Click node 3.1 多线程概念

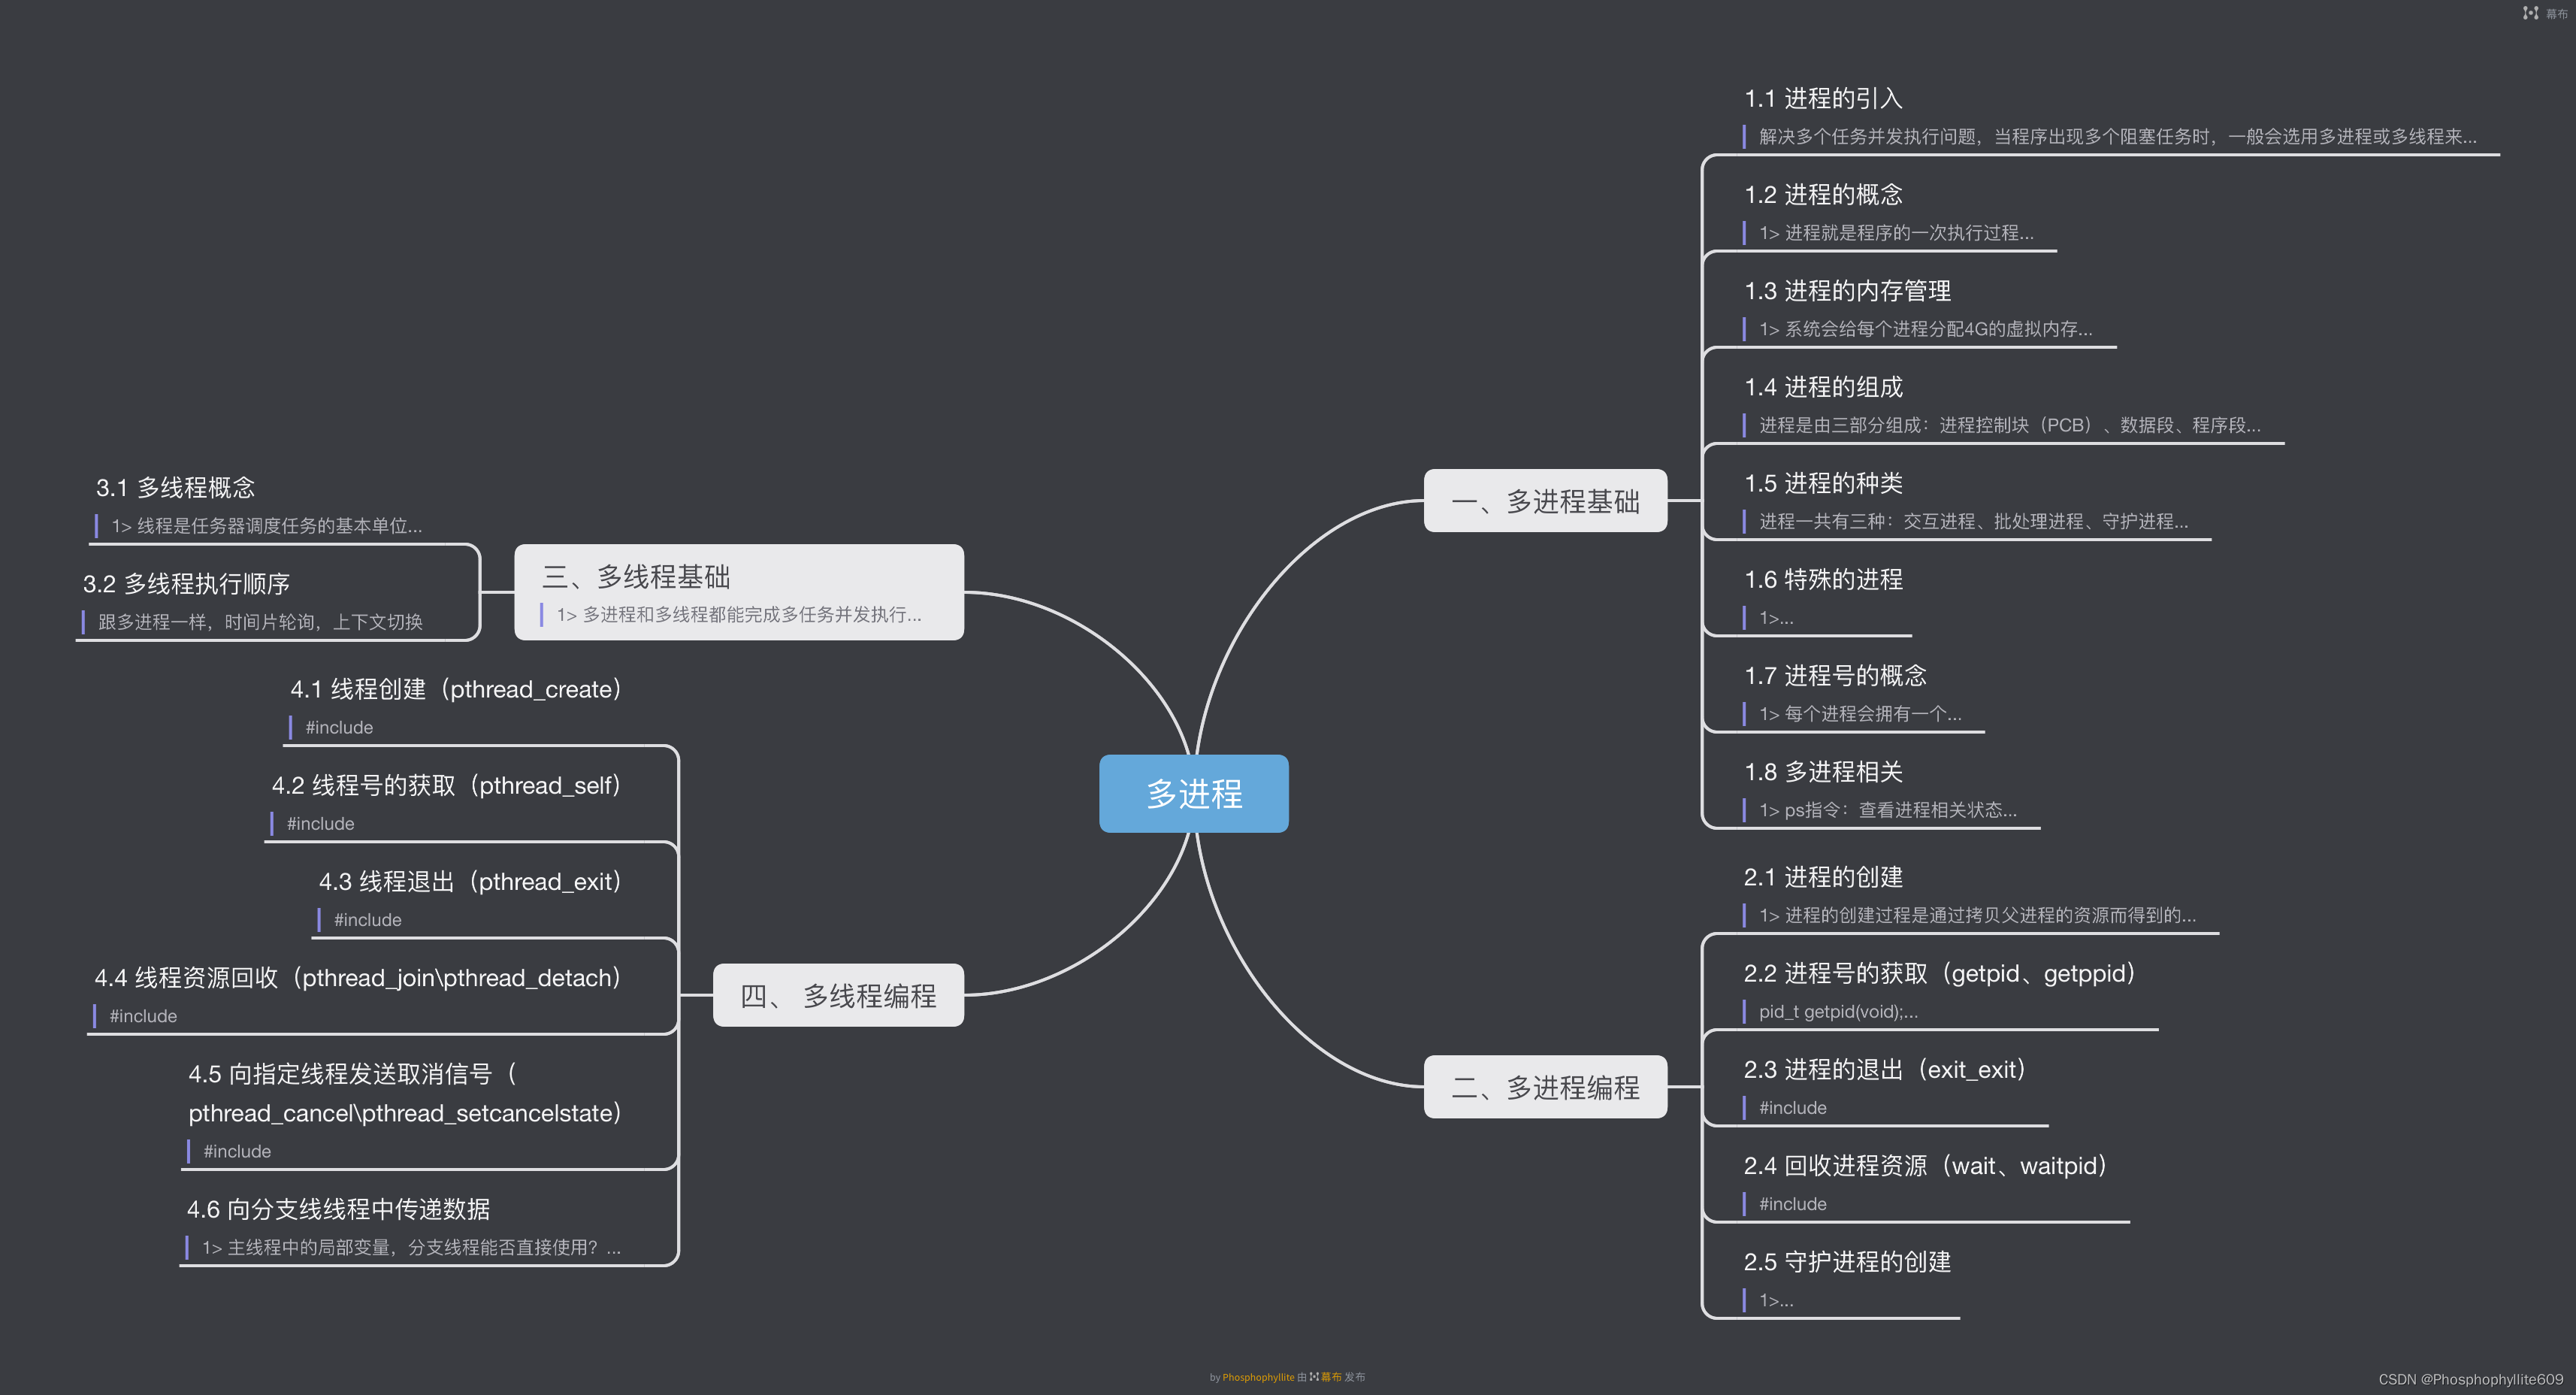[175, 488]
